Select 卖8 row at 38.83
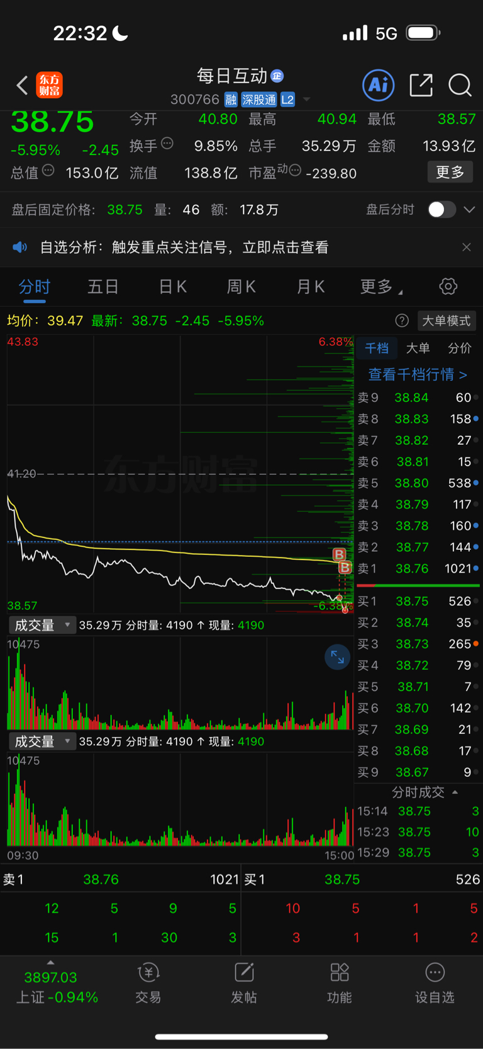Image resolution: width=483 pixels, height=1049 pixels. (x=418, y=419)
